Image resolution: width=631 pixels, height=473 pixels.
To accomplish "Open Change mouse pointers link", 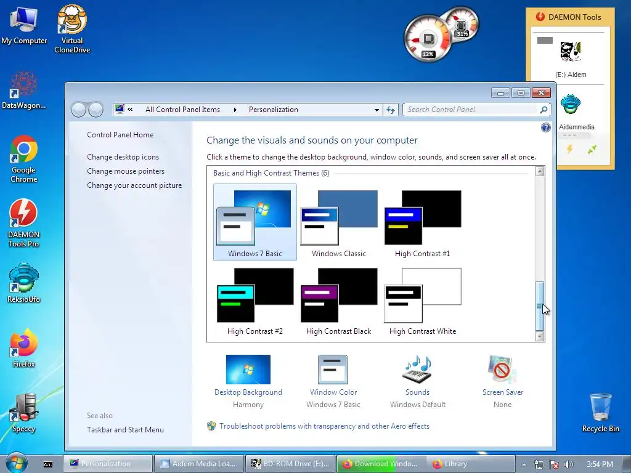I will tap(126, 171).
